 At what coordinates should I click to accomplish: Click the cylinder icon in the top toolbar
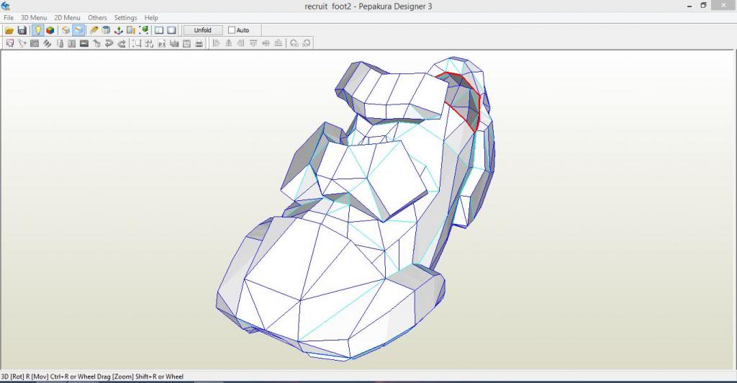tap(107, 30)
